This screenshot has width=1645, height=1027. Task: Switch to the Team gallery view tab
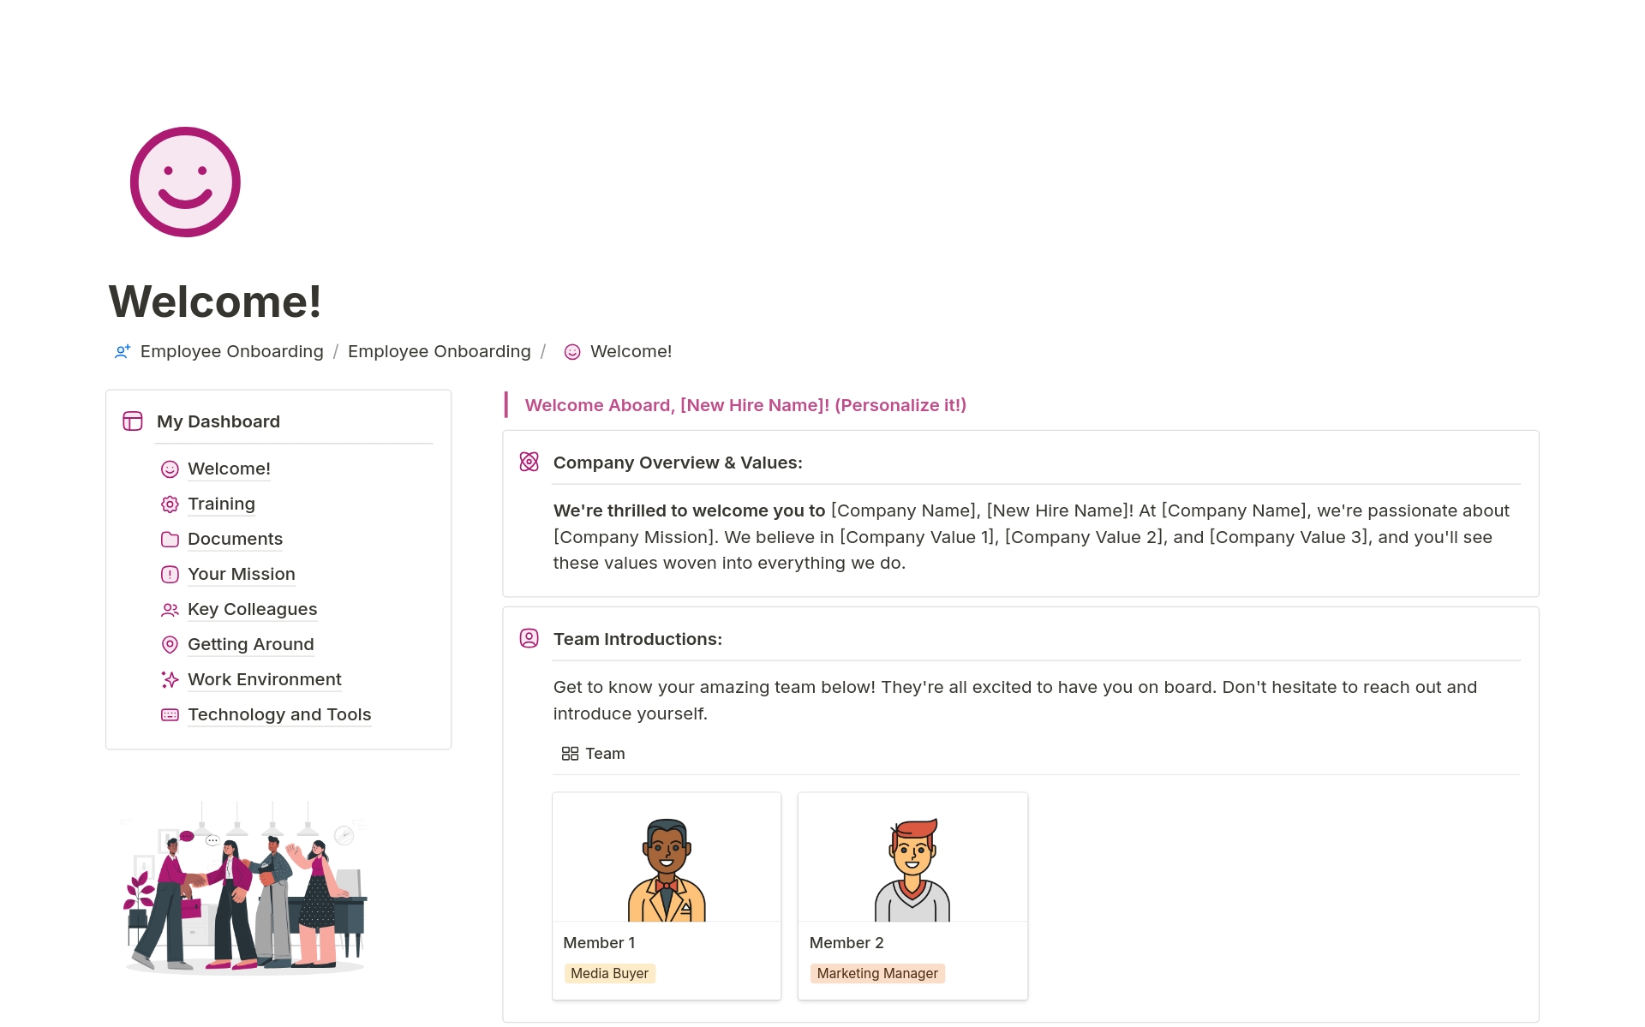pos(594,754)
